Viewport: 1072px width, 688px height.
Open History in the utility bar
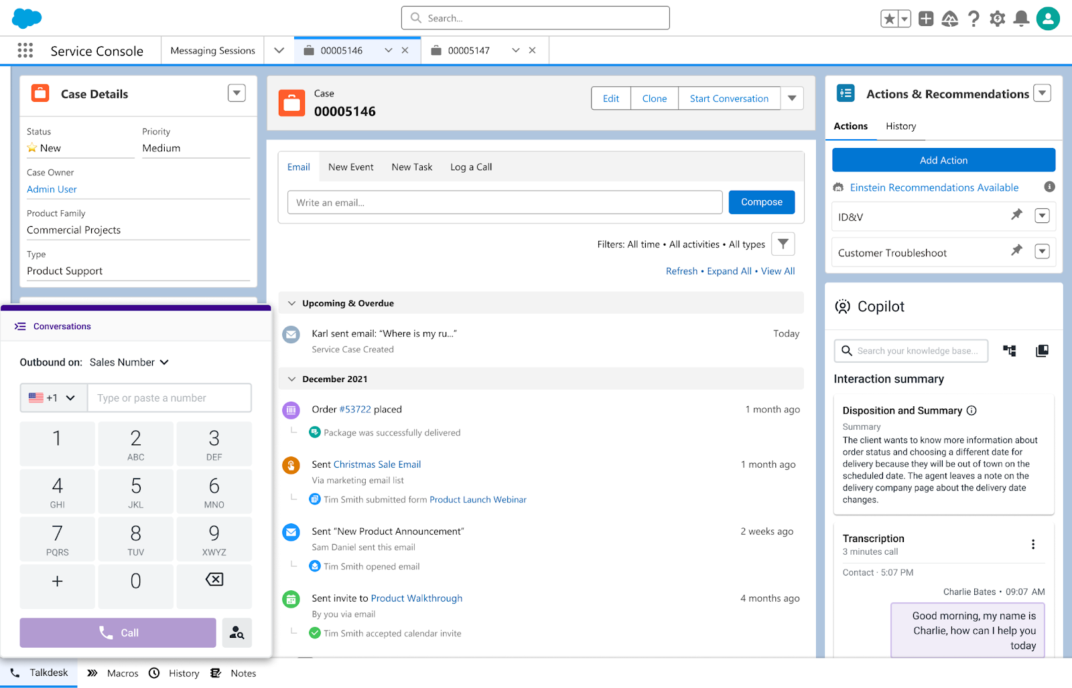point(174,673)
